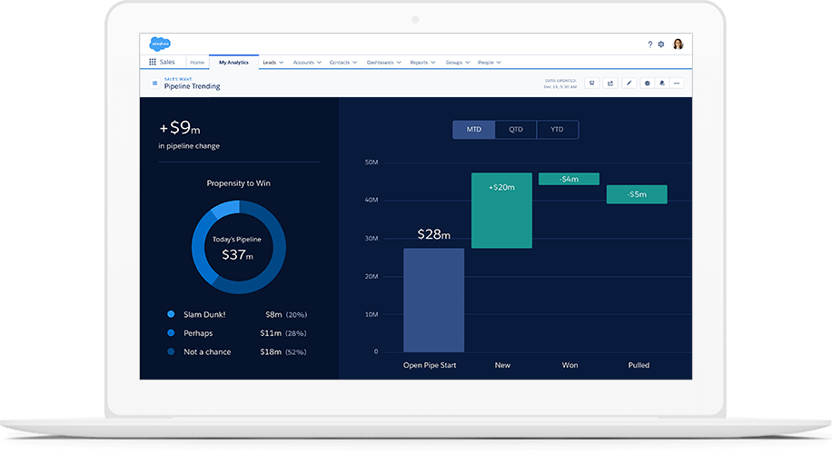
Task: Expand the Leads dropdown menu
Action: click(273, 63)
